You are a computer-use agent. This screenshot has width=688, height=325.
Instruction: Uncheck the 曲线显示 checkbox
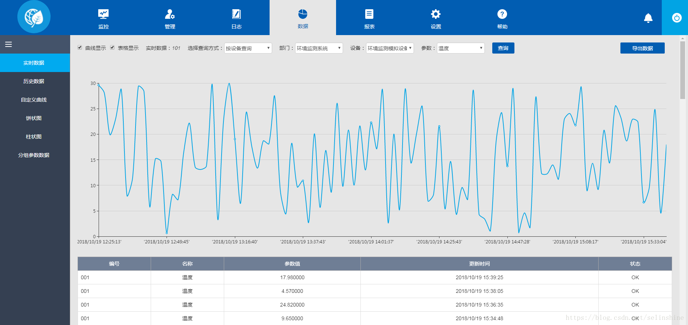[80, 48]
